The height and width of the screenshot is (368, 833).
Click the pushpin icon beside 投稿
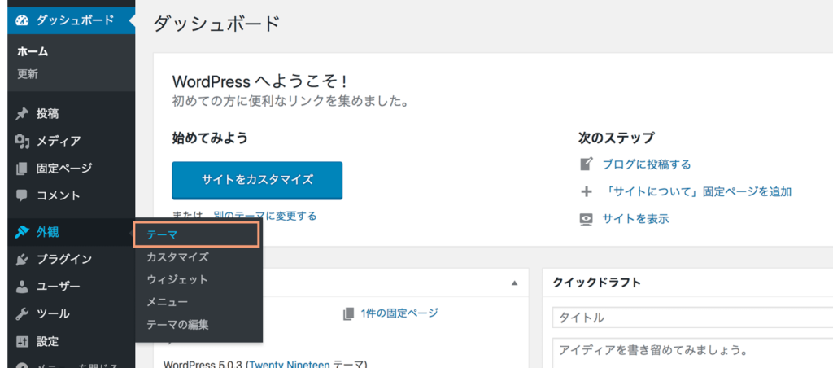pos(22,114)
